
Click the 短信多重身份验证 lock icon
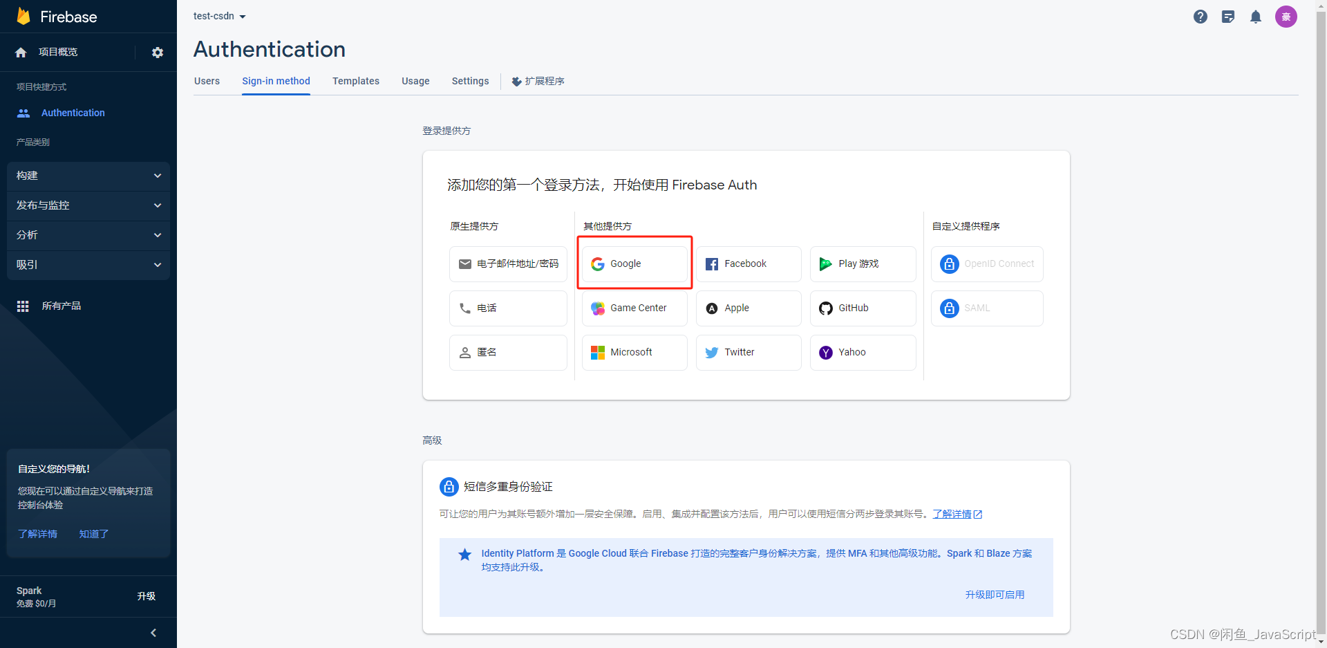tap(449, 487)
